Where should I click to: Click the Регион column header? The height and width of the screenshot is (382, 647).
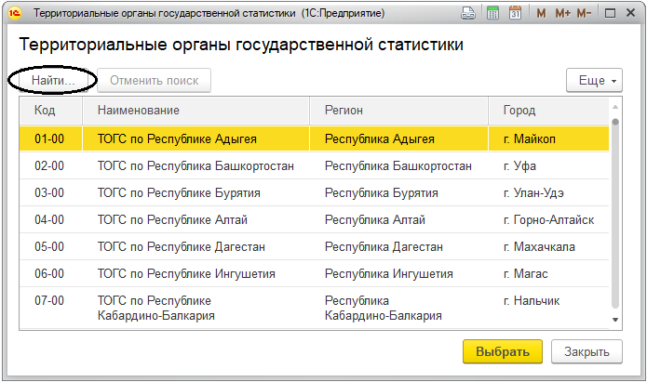click(398, 111)
